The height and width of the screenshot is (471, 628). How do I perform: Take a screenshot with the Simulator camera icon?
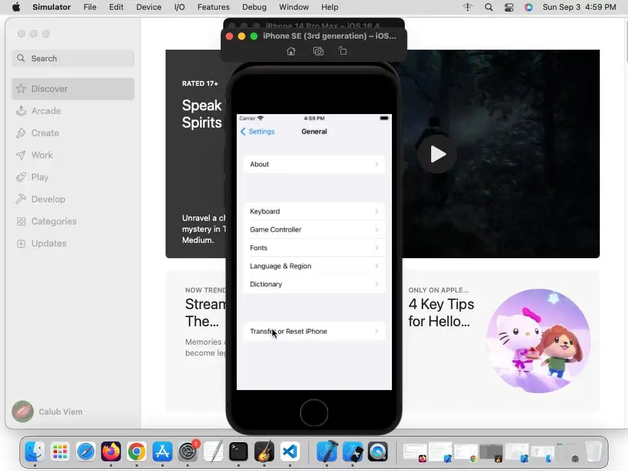[318, 52]
